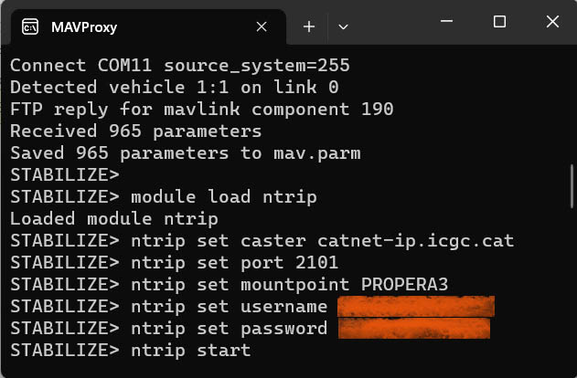Expand the new tab profile dropdown chevron

point(343,26)
